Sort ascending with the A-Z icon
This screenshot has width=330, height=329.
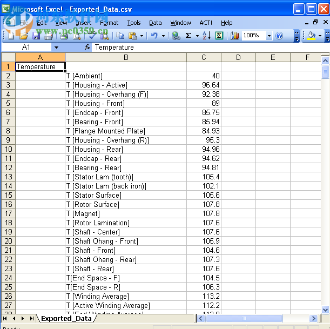coord(206,36)
